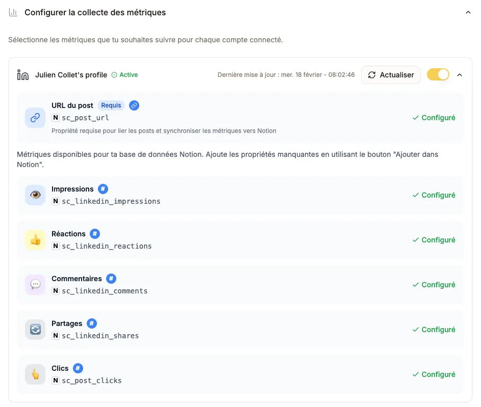This screenshot has height=407, width=481.
Task: Click the metrics chart icon in the header
Action: (x=13, y=12)
